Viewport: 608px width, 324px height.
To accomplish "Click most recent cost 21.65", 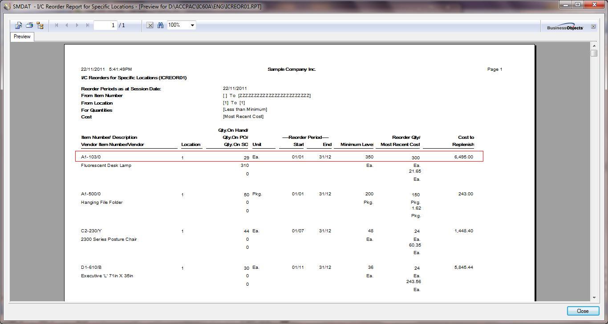I will tap(415, 171).
